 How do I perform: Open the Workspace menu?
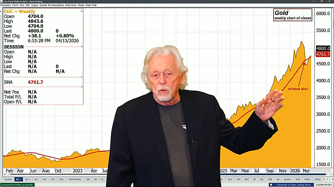click(x=5, y=5)
